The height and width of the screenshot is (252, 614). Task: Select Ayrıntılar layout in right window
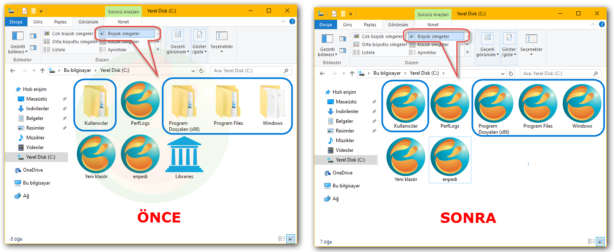pos(423,52)
